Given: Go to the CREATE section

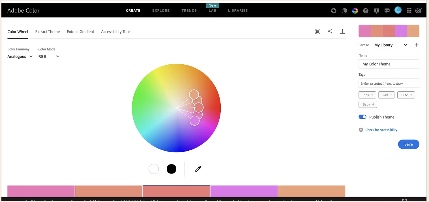Looking at the screenshot, I should [x=133, y=10].
